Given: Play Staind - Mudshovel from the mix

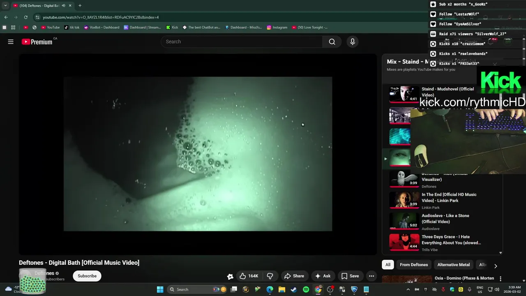Looking at the screenshot, I should pyautogui.click(x=404, y=94).
